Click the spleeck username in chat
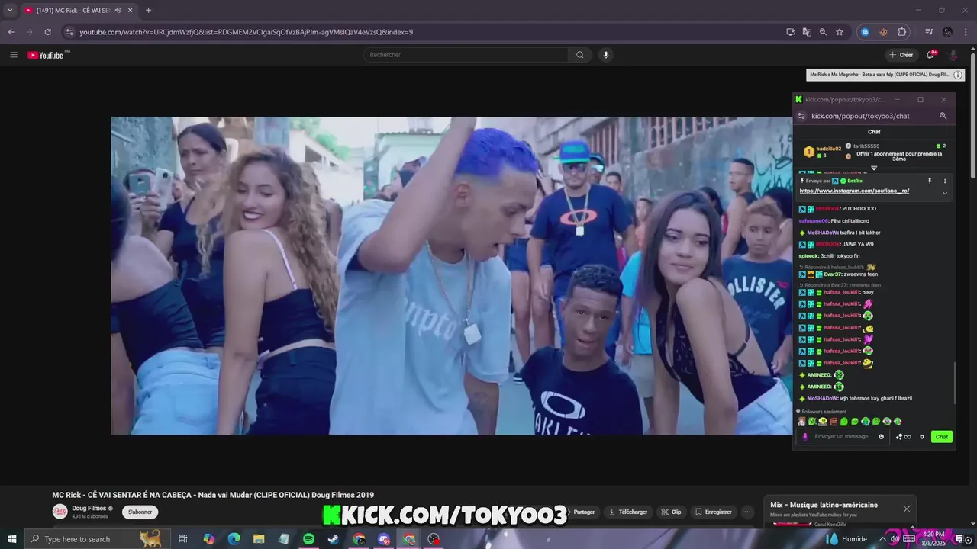 tap(808, 256)
